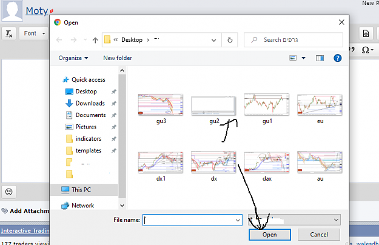
Task: Click the Quick access star icon
Action: [65, 79]
